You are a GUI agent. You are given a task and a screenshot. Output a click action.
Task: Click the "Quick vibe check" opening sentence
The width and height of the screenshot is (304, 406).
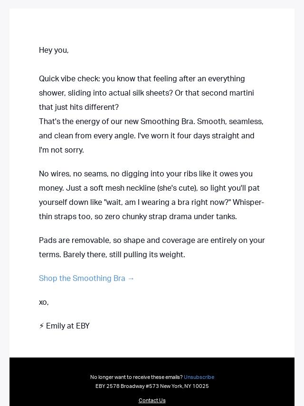pos(142,79)
